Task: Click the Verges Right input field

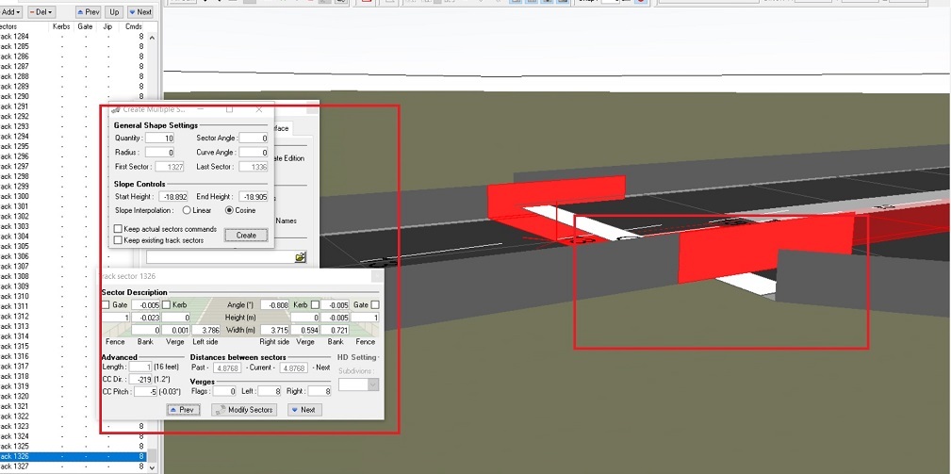Action: tap(319, 392)
